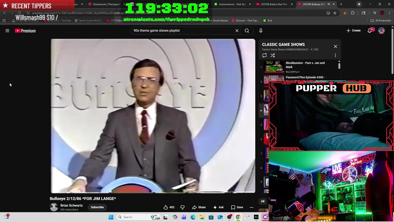Click the page vertical scrollbar

coord(392,51)
